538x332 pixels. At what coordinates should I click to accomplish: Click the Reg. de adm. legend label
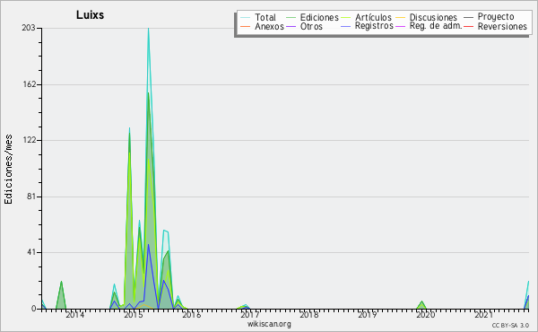click(436, 26)
